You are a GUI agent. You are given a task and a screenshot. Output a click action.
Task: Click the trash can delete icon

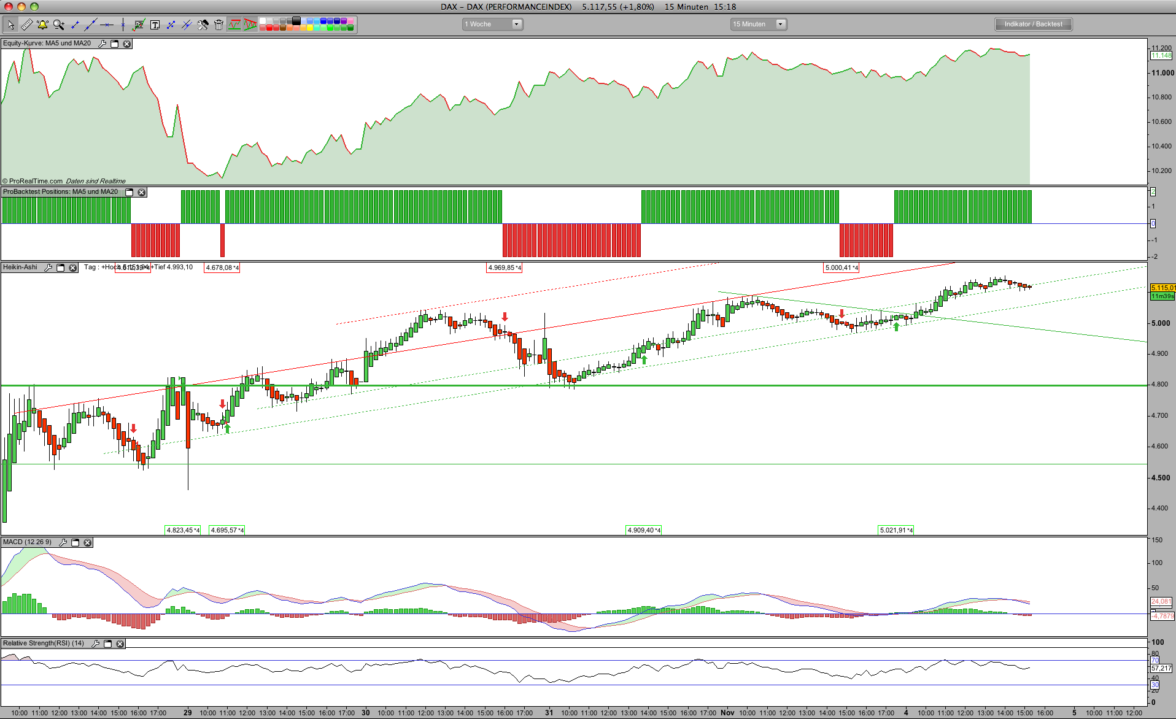[219, 25]
